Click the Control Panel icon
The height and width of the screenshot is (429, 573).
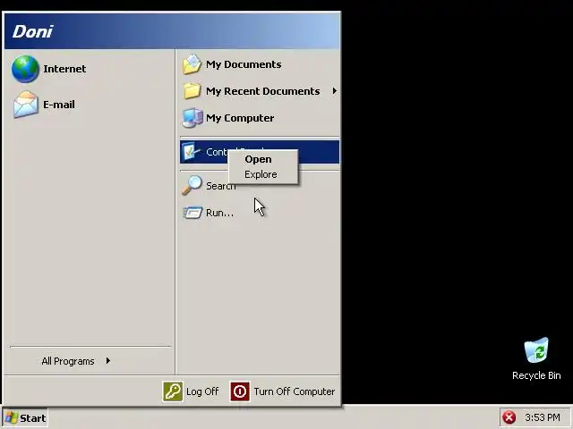192,151
